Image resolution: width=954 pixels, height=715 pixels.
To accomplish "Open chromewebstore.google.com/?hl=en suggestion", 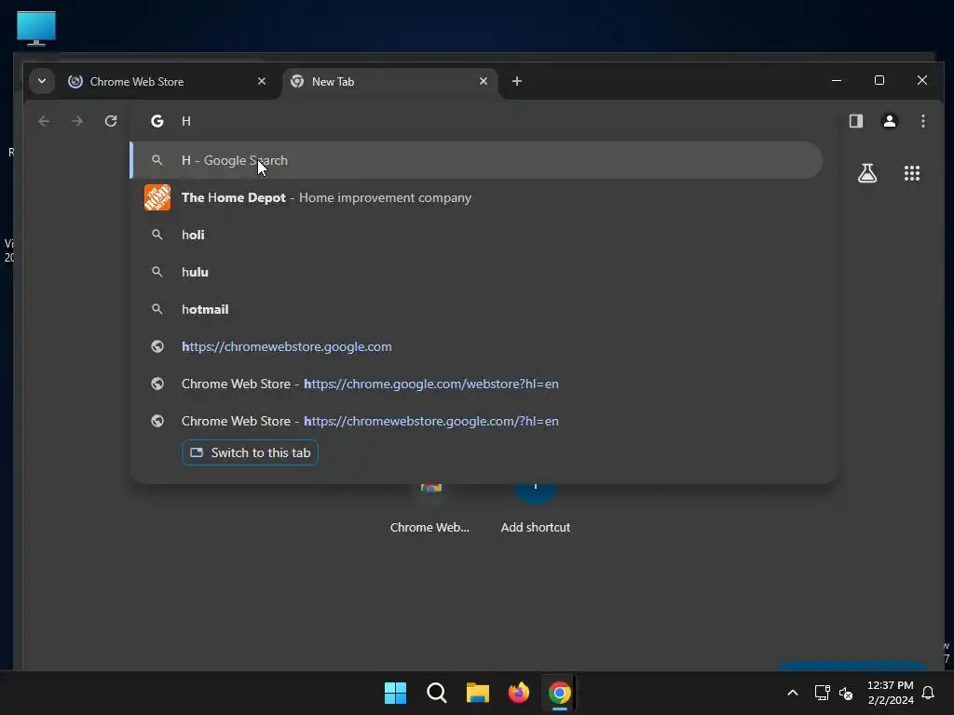I will click(x=476, y=421).
